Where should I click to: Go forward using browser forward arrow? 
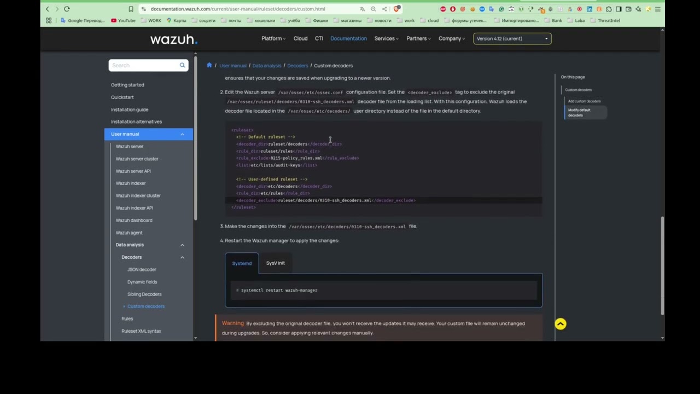click(57, 9)
